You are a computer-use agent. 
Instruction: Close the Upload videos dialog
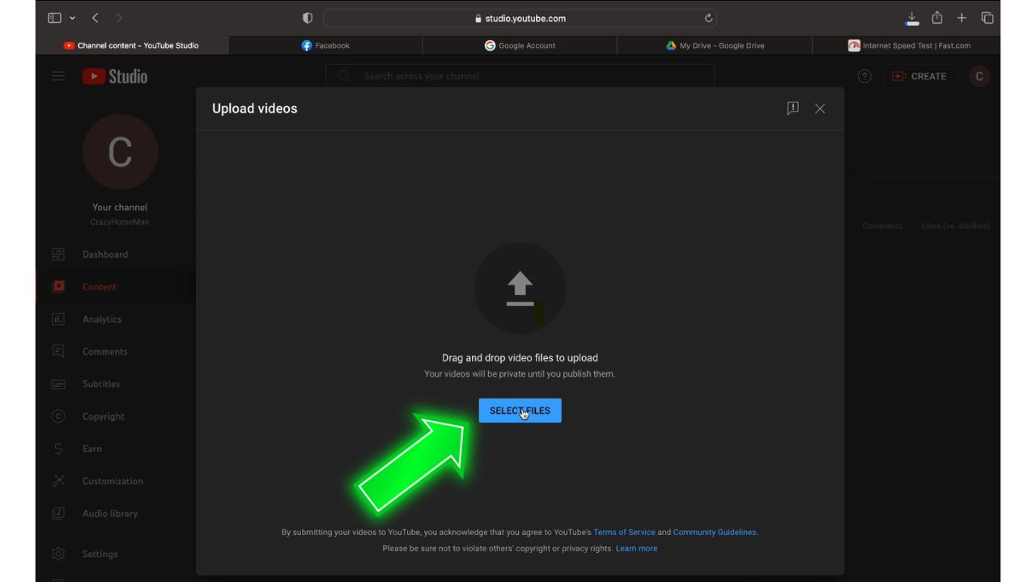820,108
